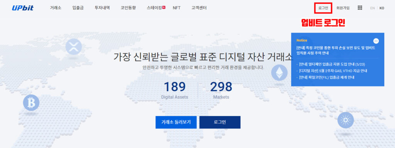Switch language to KO

tap(382, 8)
